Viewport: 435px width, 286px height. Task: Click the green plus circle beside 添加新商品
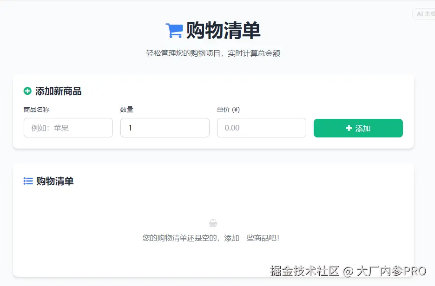[26, 91]
